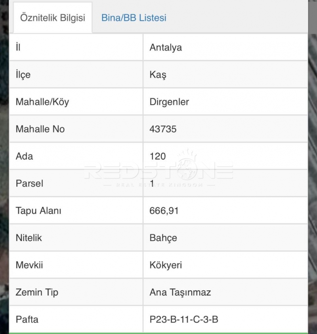317x334 pixels.
Task: Select the Ana Taşınmaz value
Action: (x=180, y=292)
